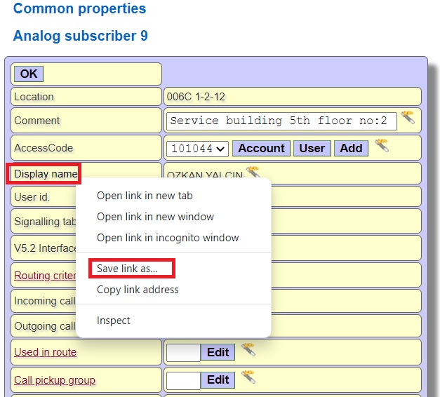Focus the Comment text field
This screenshot has width=440, height=397.
click(x=281, y=121)
